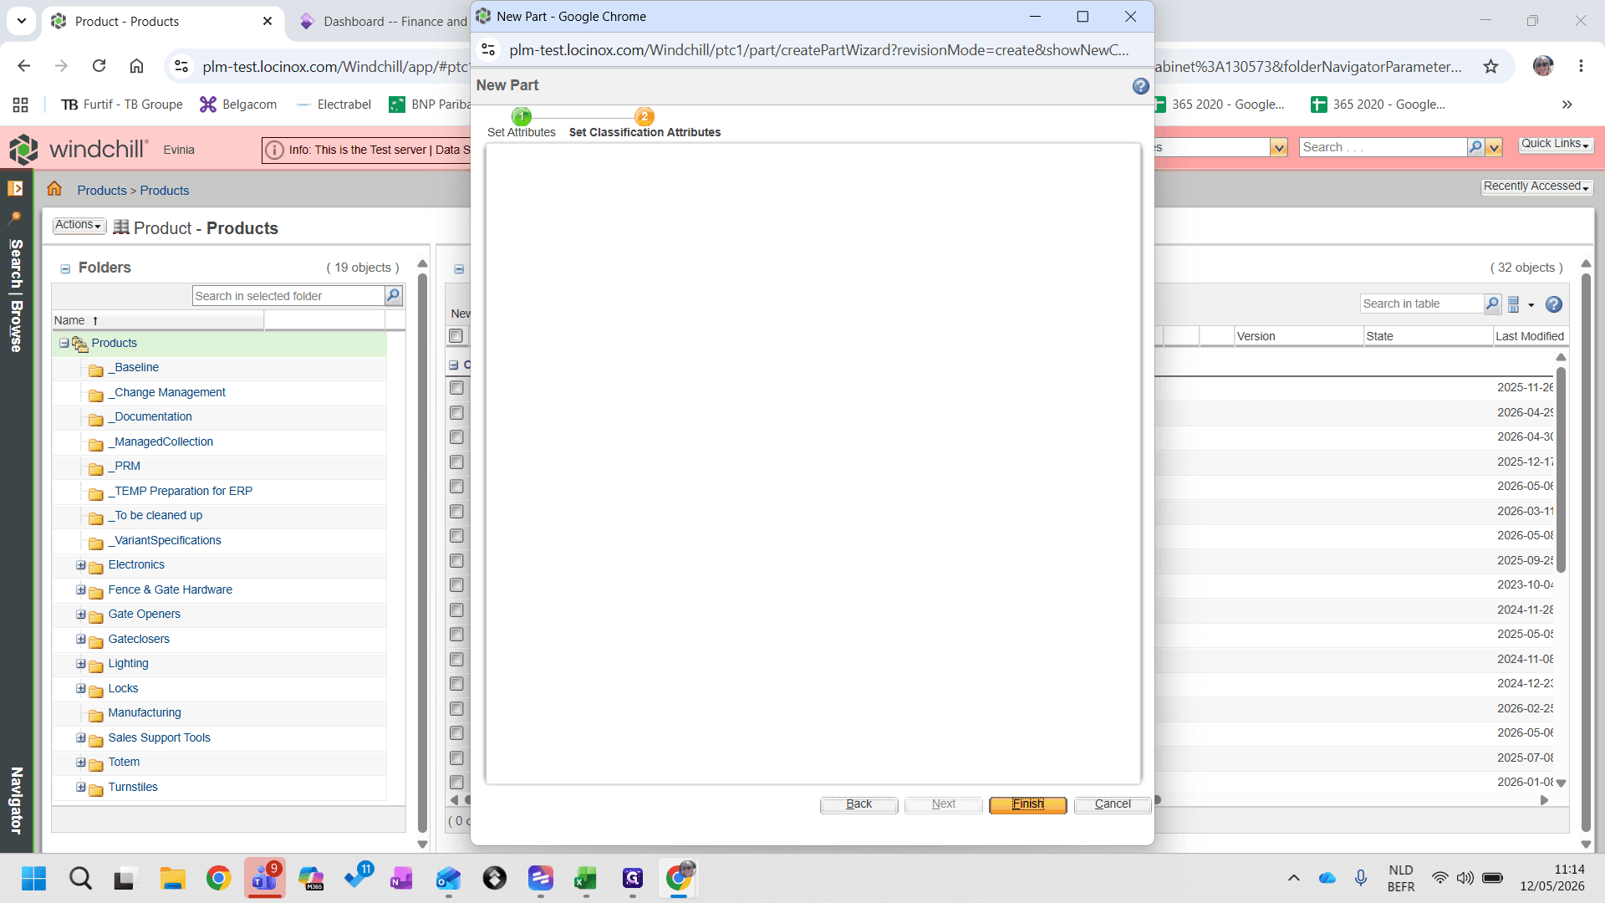
Task: Click the Back button in wizard
Action: coord(859,804)
